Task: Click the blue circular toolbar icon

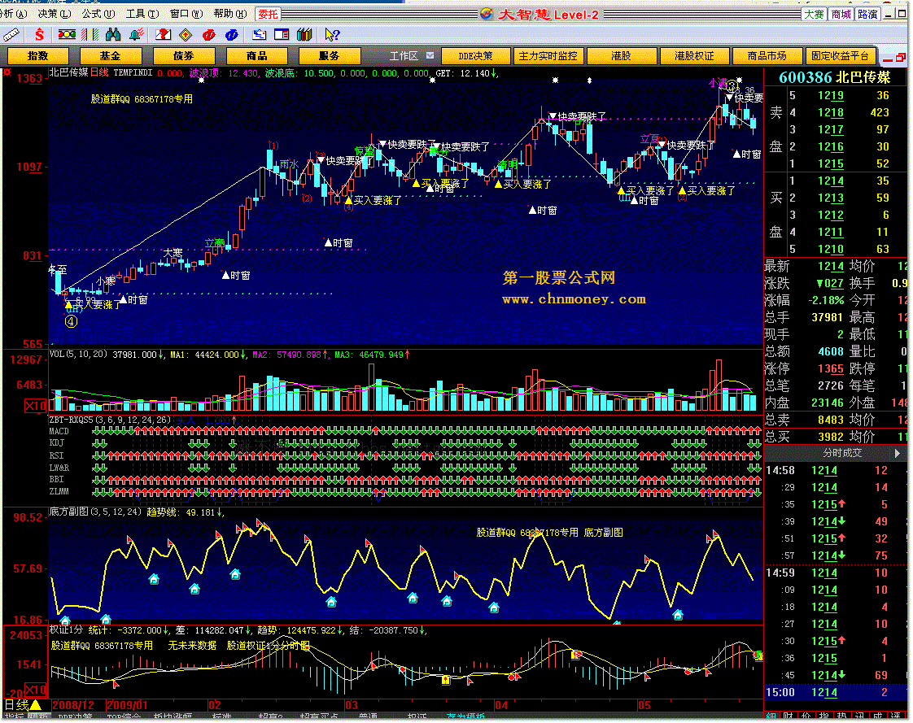Action: click(x=232, y=35)
